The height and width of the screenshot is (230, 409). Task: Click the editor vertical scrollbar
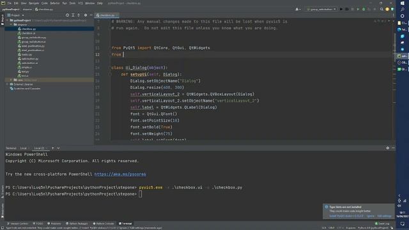coord(394,47)
